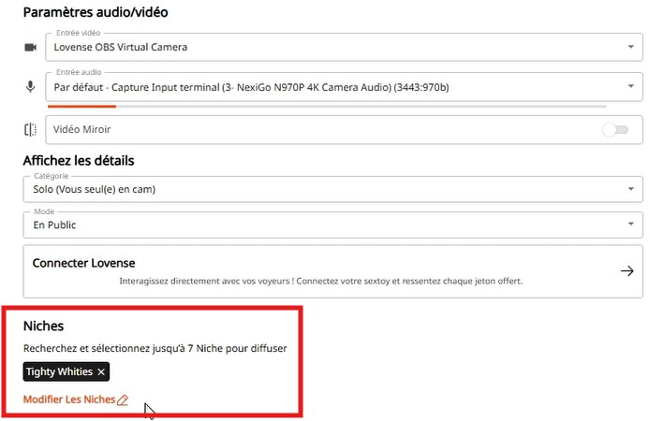The image size is (650, 421).
Task: Click Modifier Les Niches link
Action: [69, 399]
